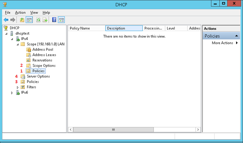The image size is (243, 143).
Task: Click the Processing column header
Action: pyautogui.click(x=154, y=28)
